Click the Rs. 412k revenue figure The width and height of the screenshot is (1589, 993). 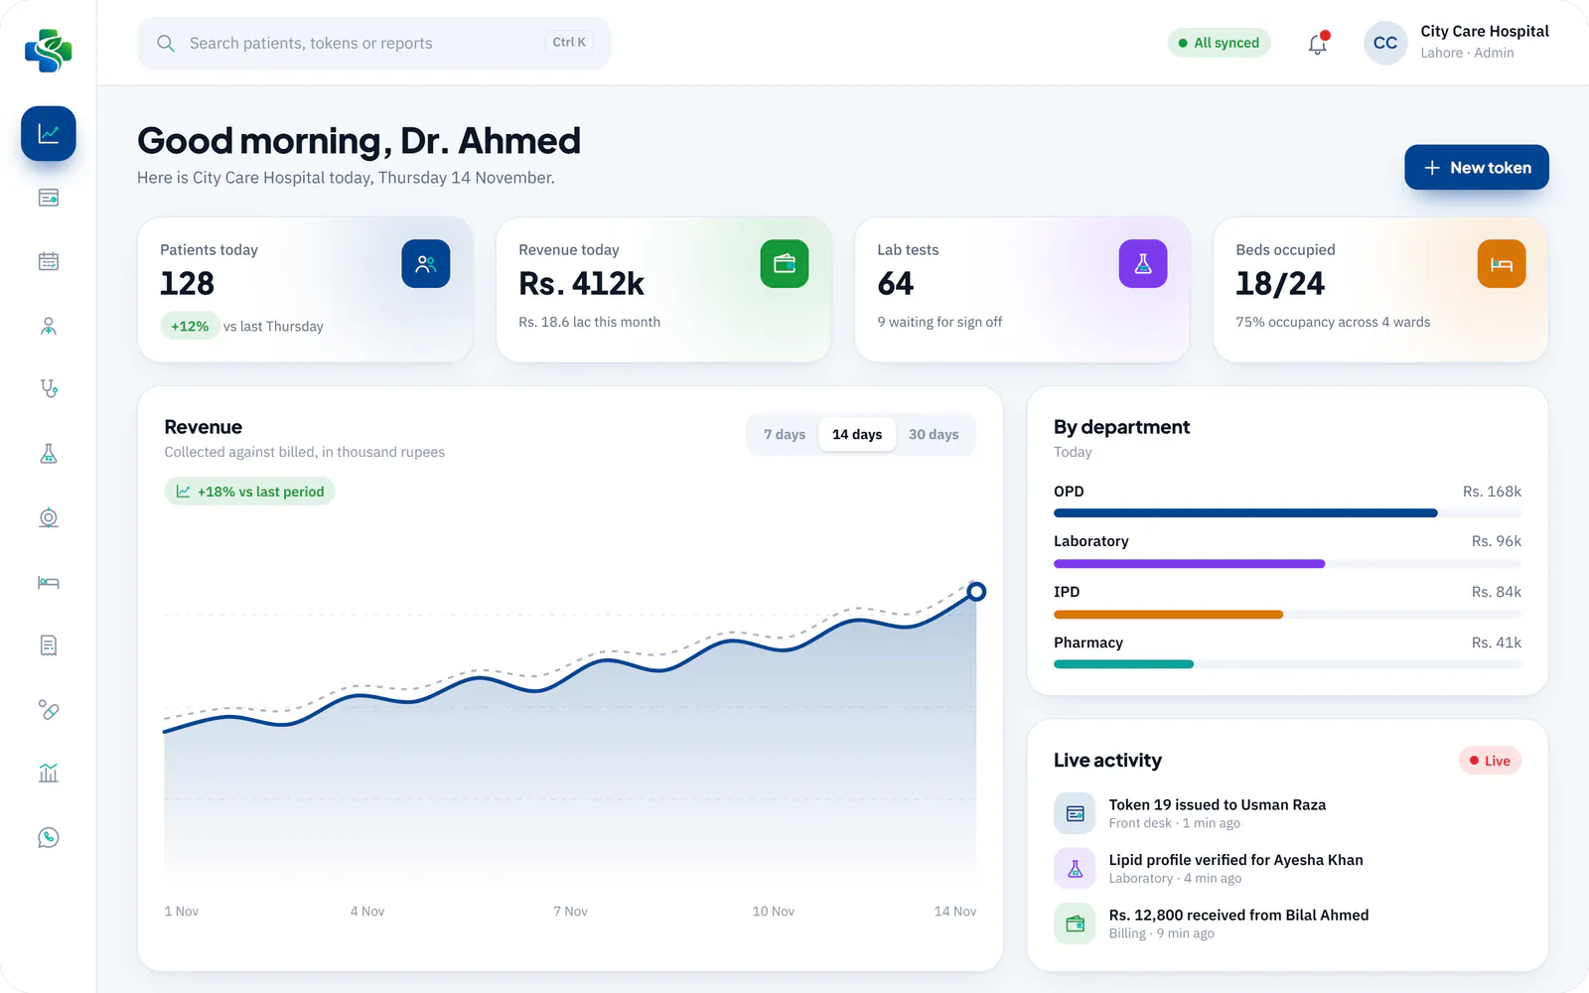pyautogui.click(x=581, y=284)
